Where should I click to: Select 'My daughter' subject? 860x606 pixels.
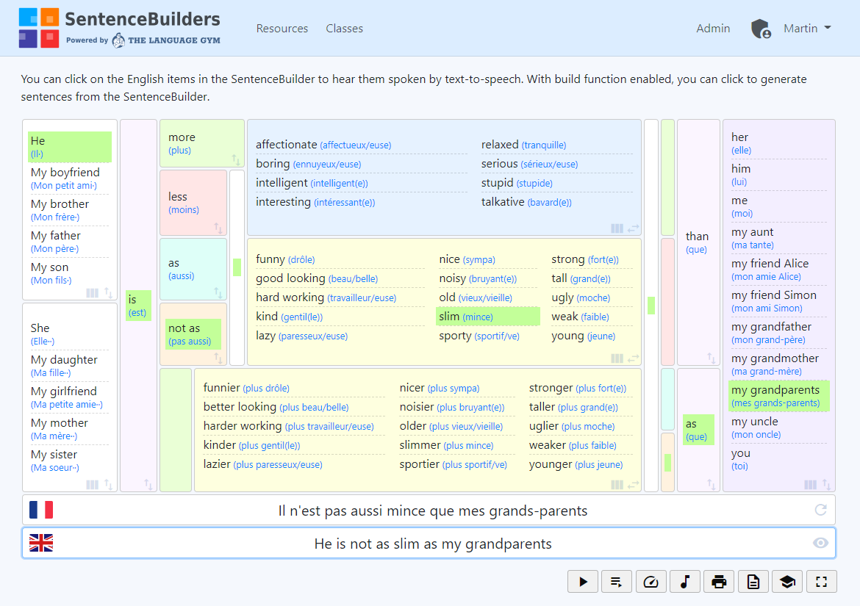tap(70, 366)
